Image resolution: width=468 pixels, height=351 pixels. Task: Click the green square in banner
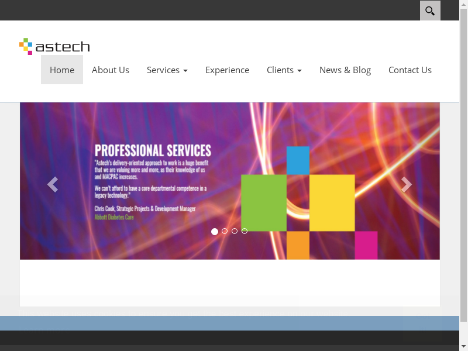coord(264,202)
